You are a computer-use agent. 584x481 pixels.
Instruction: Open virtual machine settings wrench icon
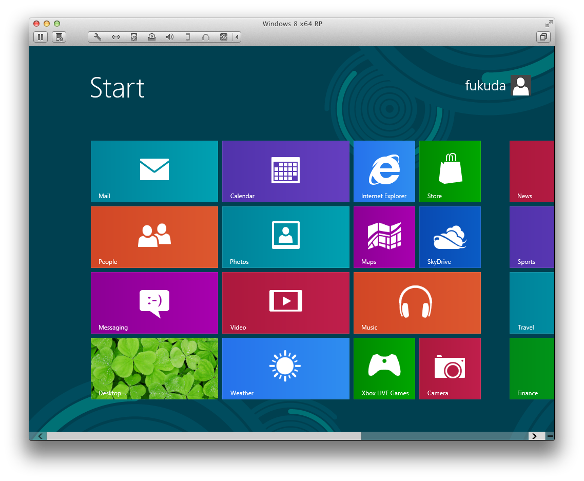98,37
